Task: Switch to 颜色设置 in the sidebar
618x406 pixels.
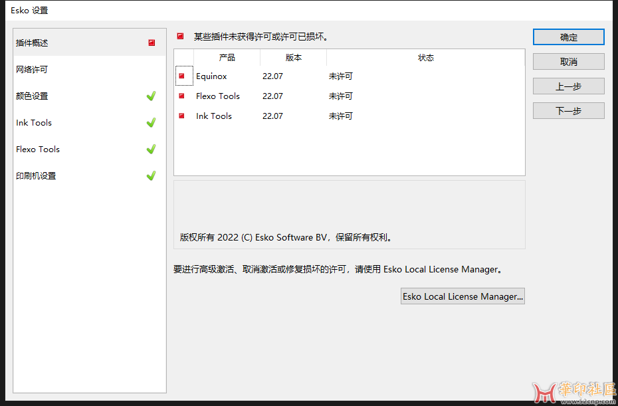Action: (90, 96)
